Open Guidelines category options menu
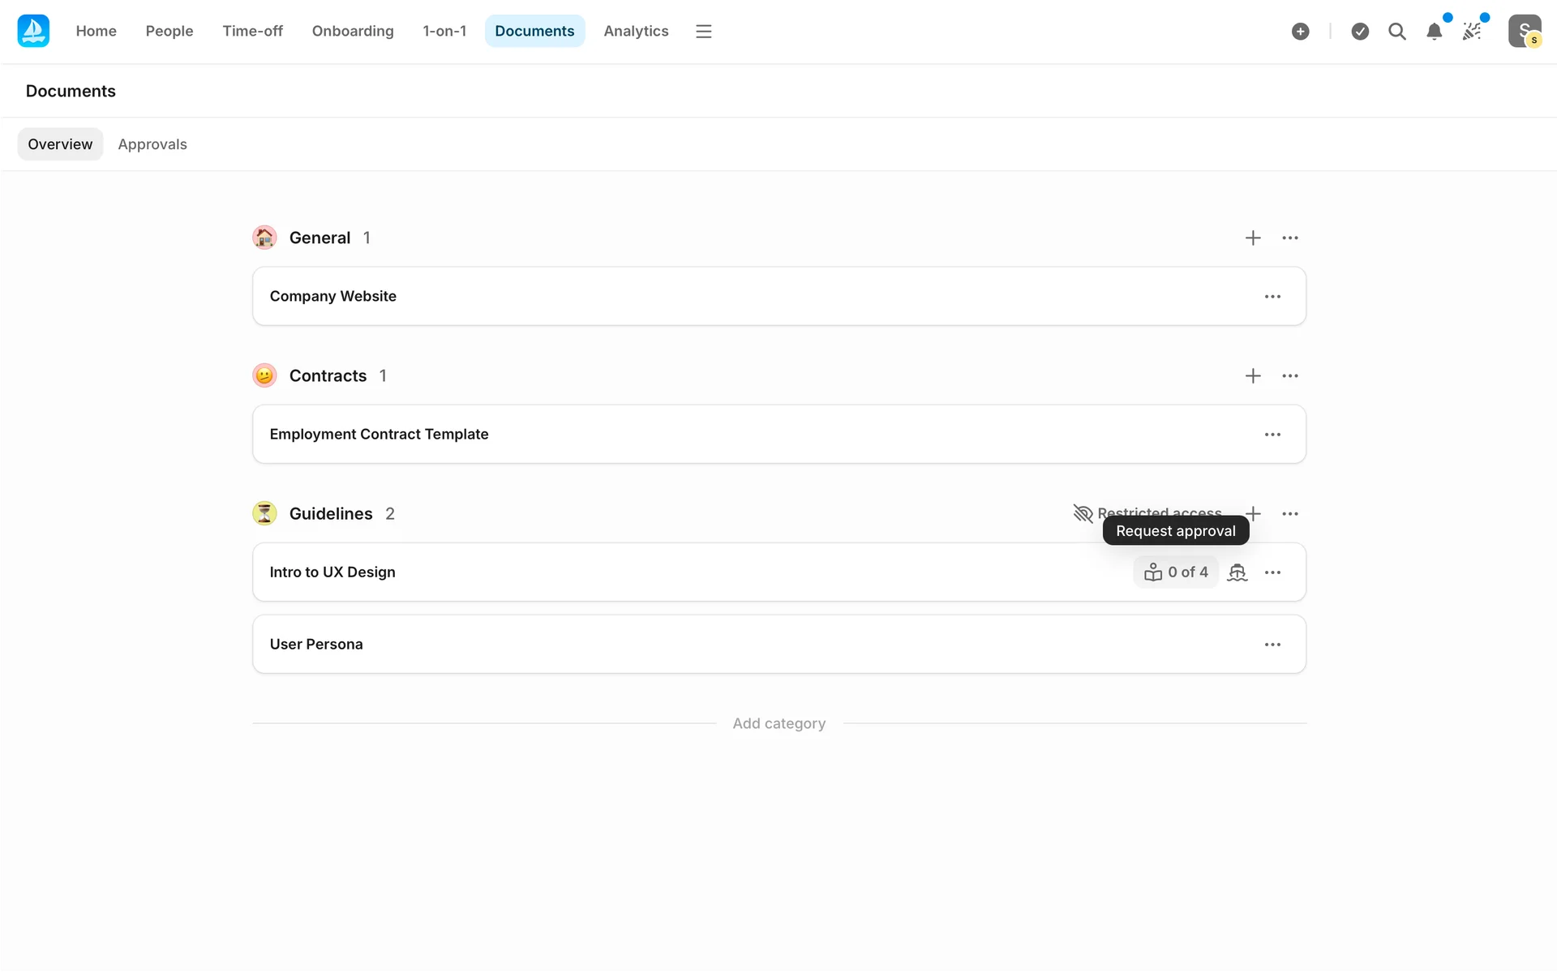1557x973 pixels. tap(1289, 513)
